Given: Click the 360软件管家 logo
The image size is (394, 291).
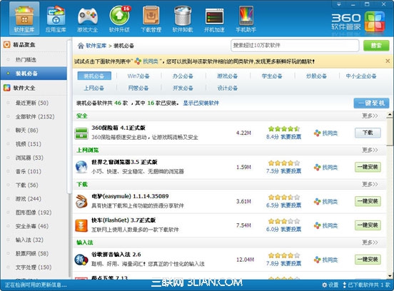Looking at the screenshot, I should click(x=358, y=22).
